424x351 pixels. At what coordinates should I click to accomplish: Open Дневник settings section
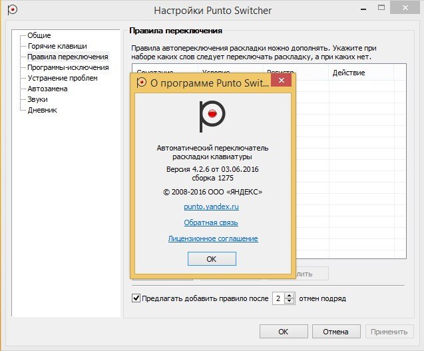(x=42, y=110)
